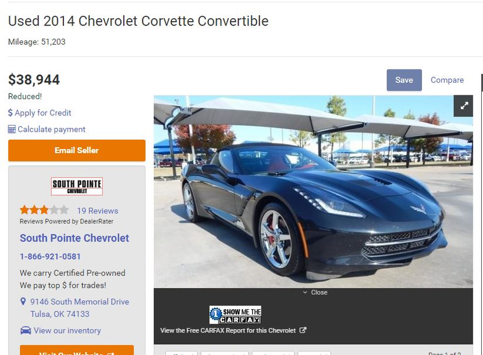The height and width of the screenshot is (355, 483).
Task: Read the 19 Reviews link
Action: tap(98, 211)
